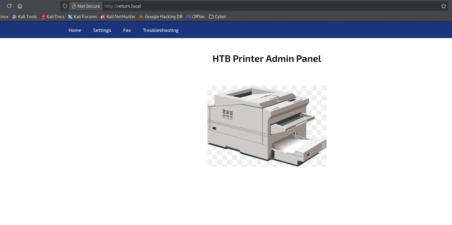Click the printer image
Viewport: 452px width, 225px height.
(x=267, y=126)
